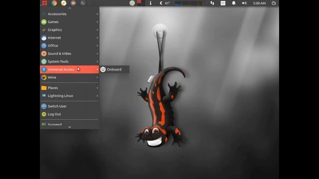Click the 41° temperature reading
This screenshot has width=319, height=179.
point(167,3)
